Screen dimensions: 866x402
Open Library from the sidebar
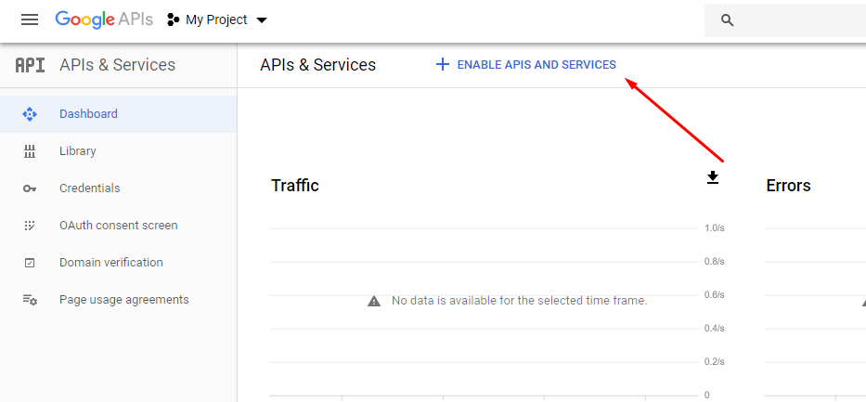[x=78, y=151]
